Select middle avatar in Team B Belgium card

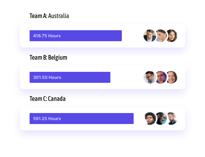pos(160,77)
